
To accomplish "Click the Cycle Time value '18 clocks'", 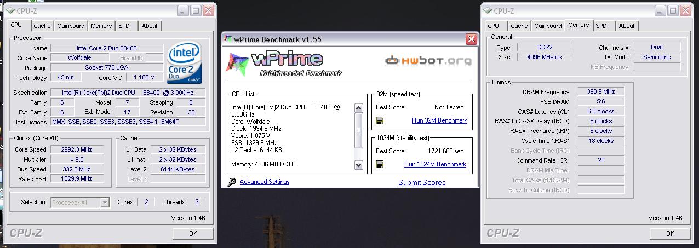I will (x=601, y=141).
